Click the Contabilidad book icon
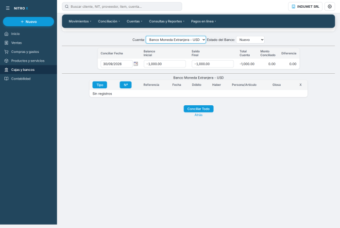Viewport: 340px width, 228px height. (x=6, y=79)
